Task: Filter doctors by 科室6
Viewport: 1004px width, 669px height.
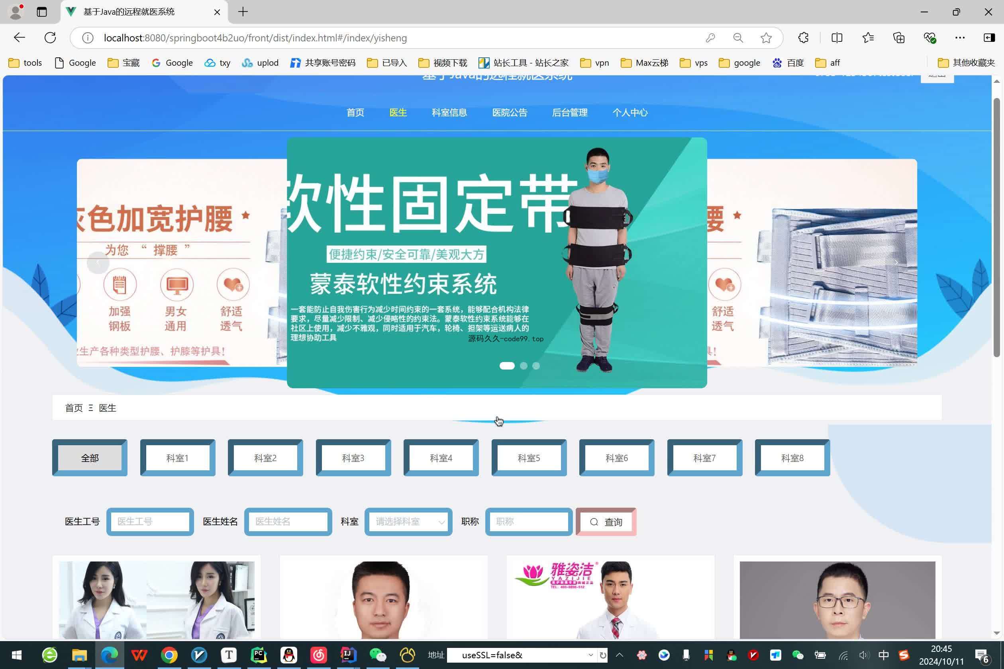Action: click(x=617, y=458)
